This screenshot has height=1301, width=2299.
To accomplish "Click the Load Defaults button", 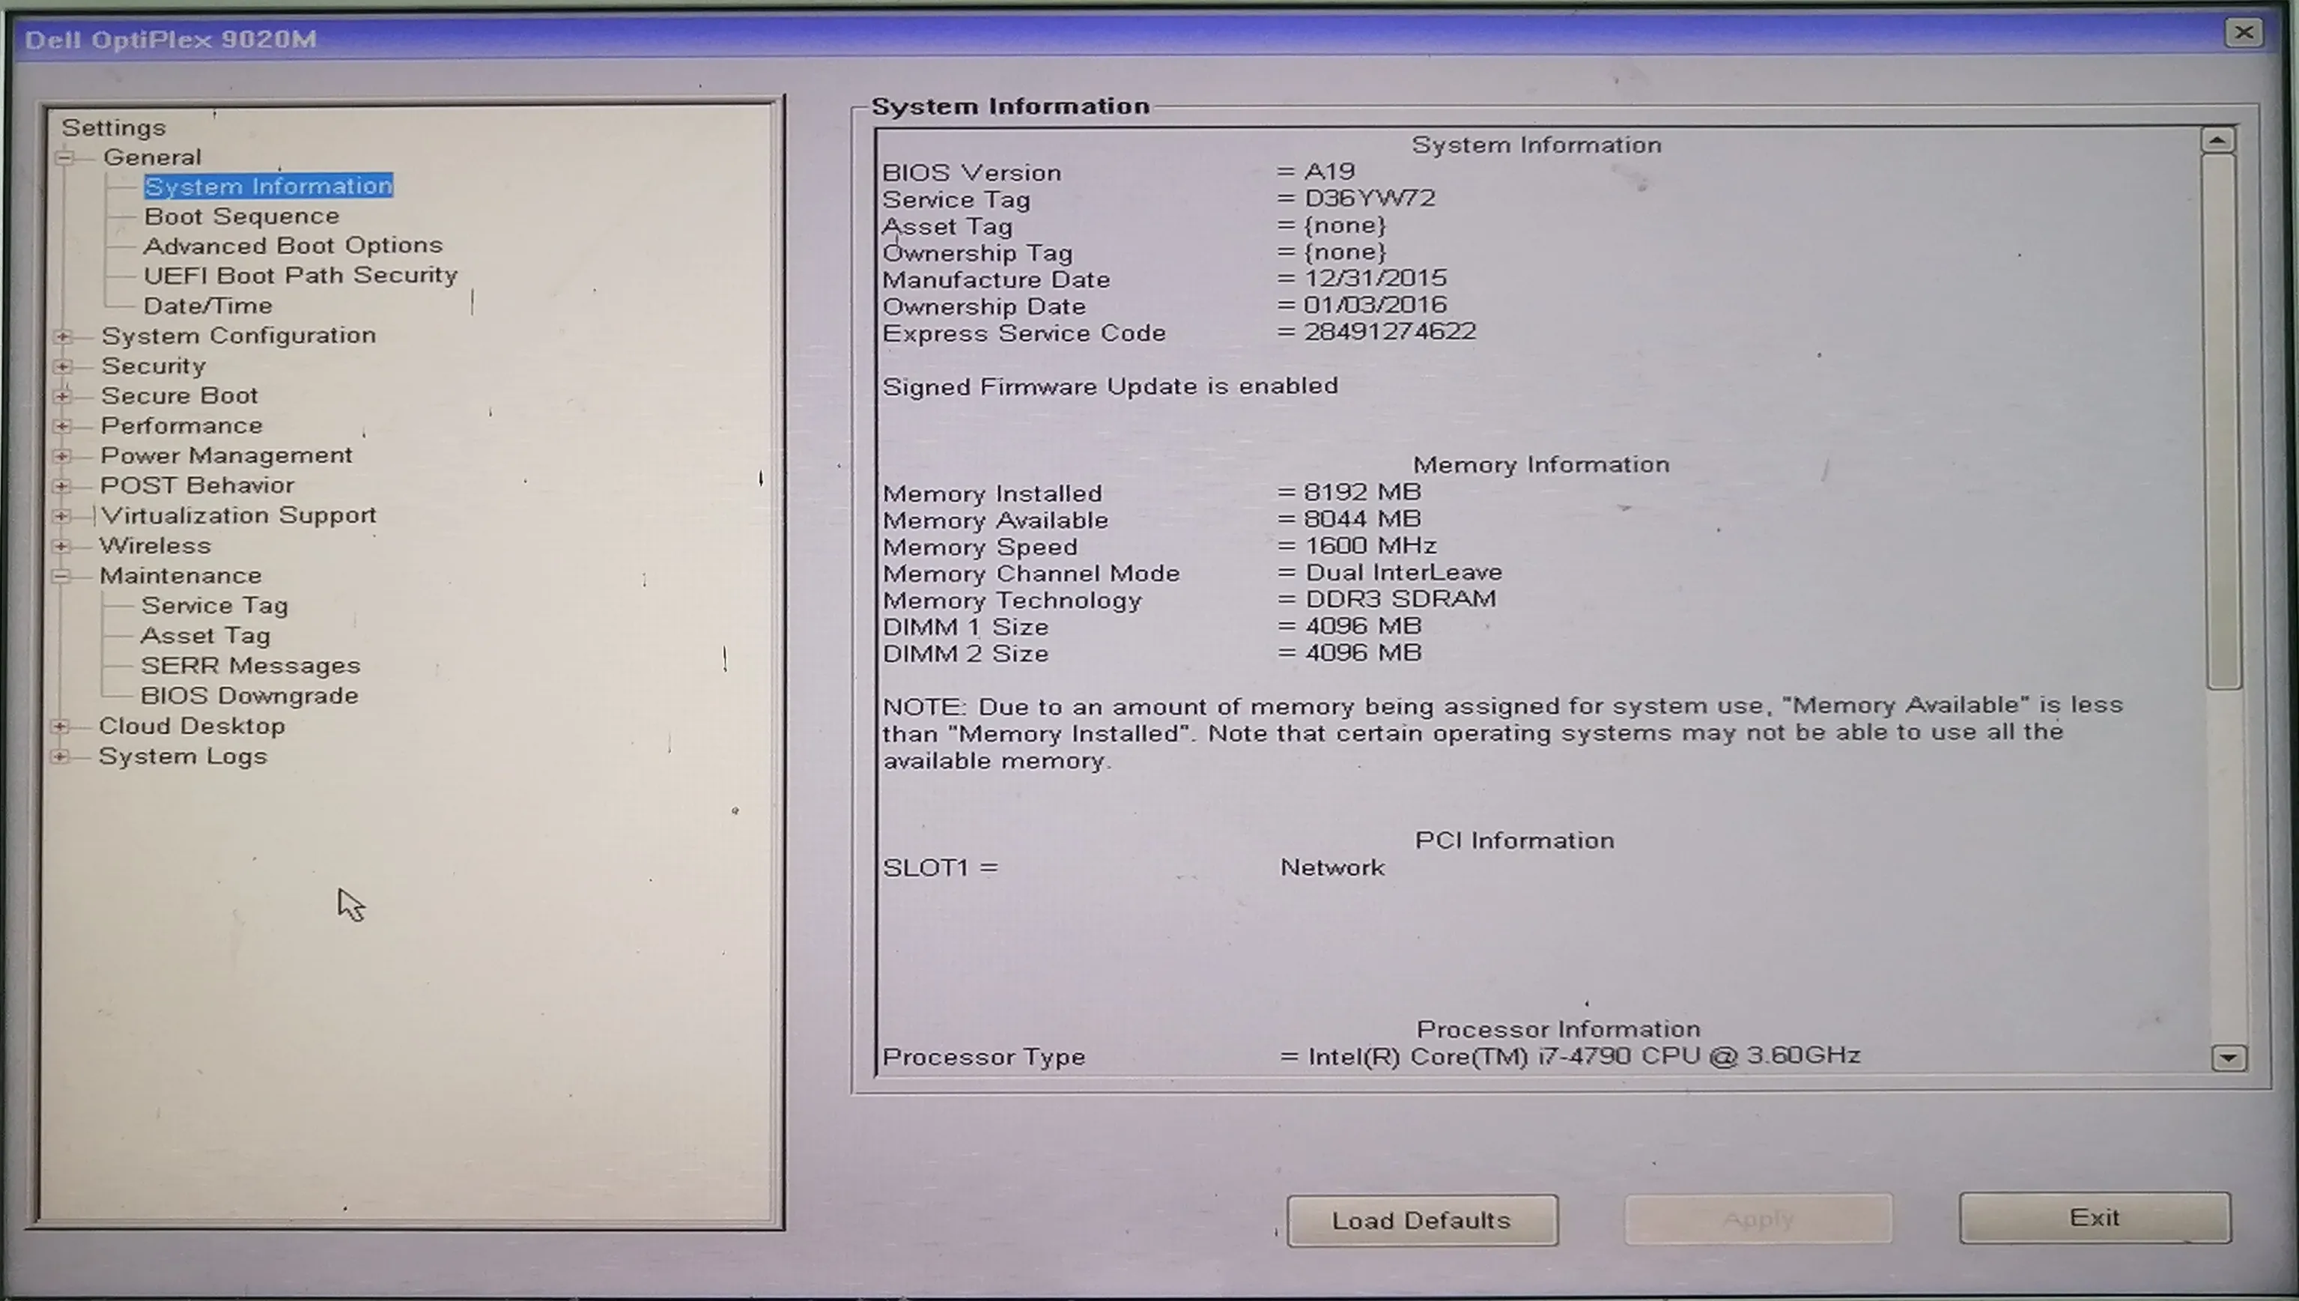I will tap(1422, 1219).
